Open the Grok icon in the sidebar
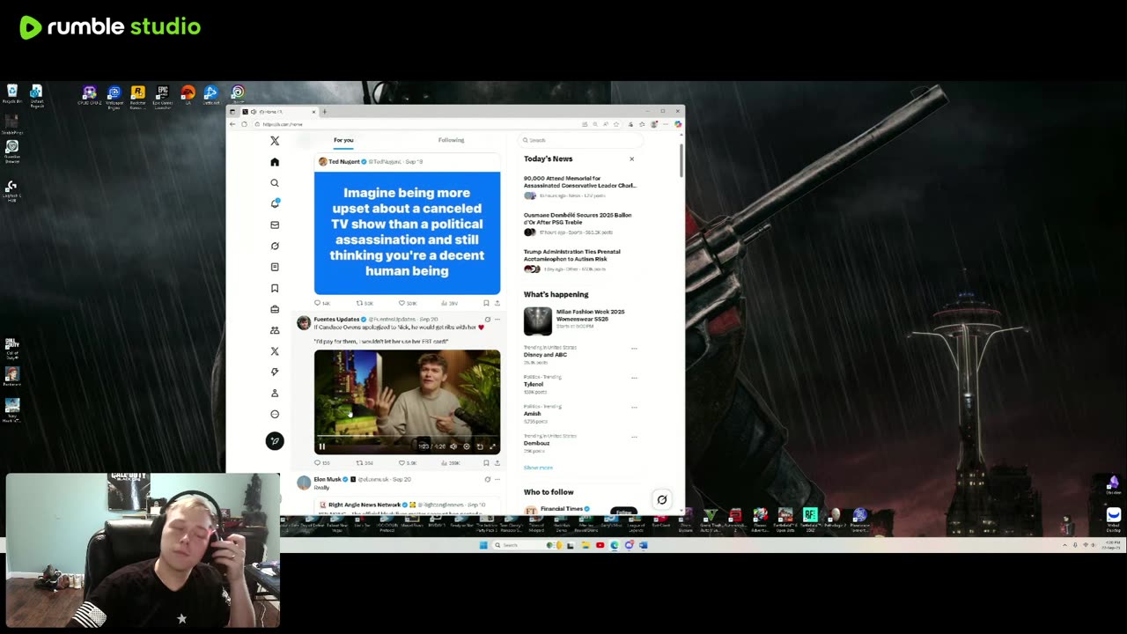This screenshot has width=1127, height=634. pos(275,246)
